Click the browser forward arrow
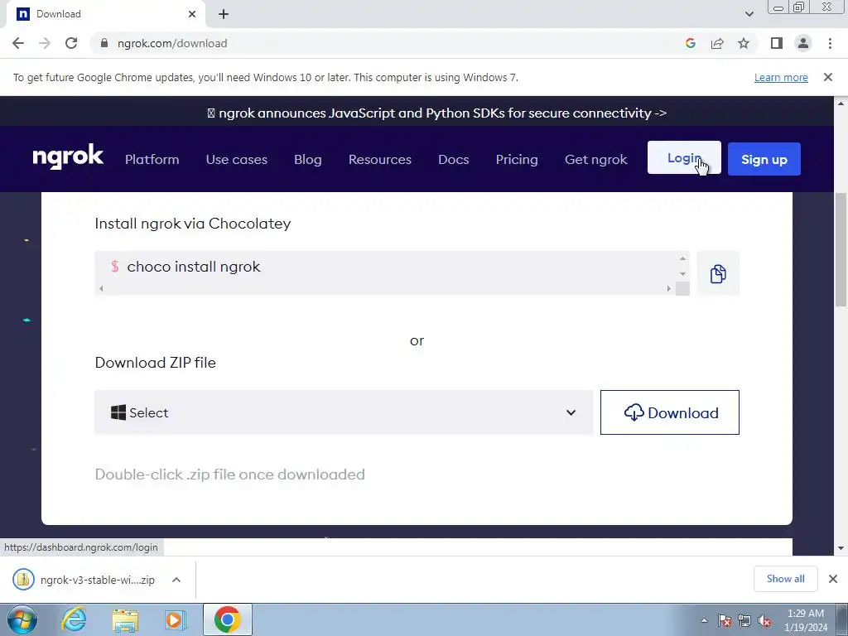The image size is (848, 636). click(x=45, y=43)
